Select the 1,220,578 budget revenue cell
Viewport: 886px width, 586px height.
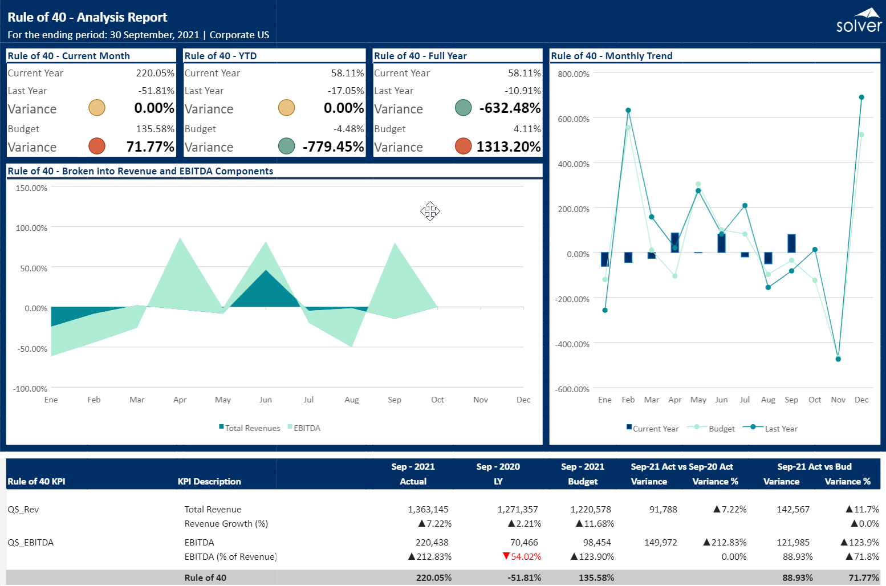591,510
